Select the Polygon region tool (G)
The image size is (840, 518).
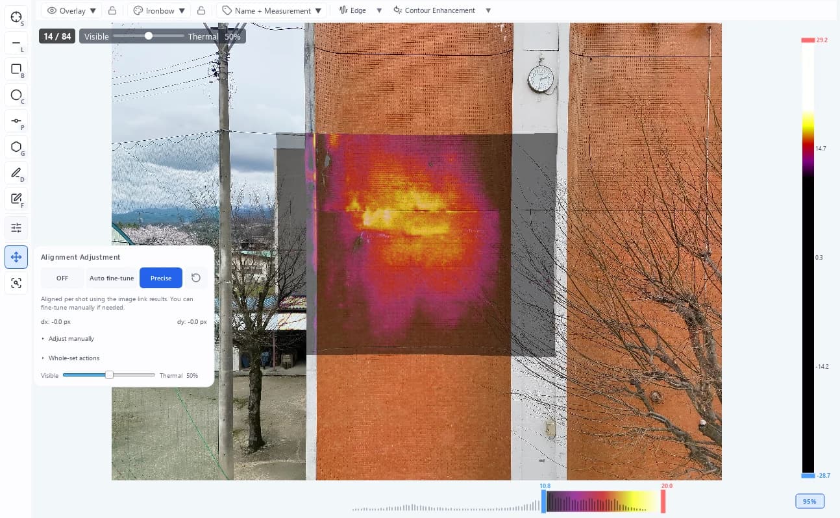[16, 147]
